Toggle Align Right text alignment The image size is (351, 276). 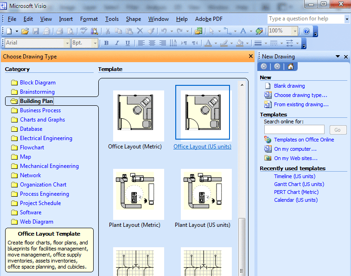click(x=163, y=43)
